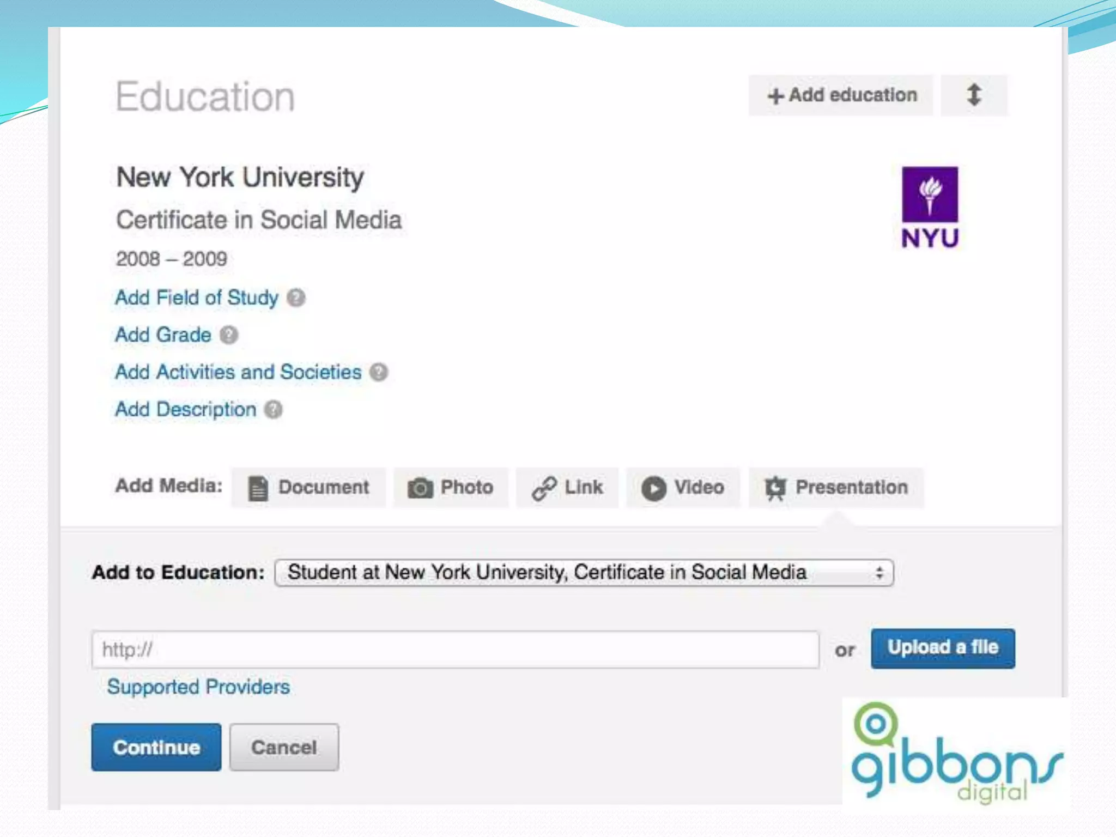Click help icon beside Add Grade

(229, 335)
